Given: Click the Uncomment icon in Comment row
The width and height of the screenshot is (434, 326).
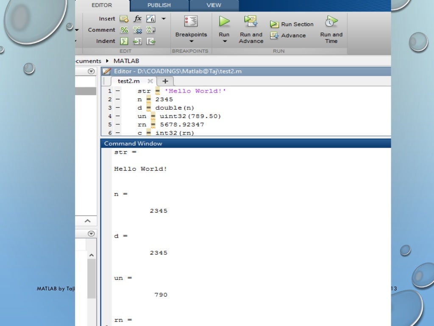Looking at the screenshot, I should click(x=137, y=30).
